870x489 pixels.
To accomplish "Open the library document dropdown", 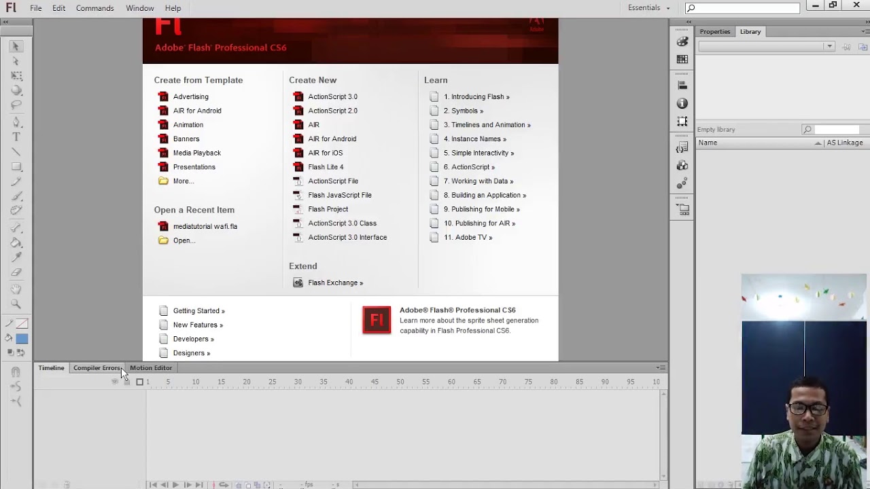I will coord(767,47).
